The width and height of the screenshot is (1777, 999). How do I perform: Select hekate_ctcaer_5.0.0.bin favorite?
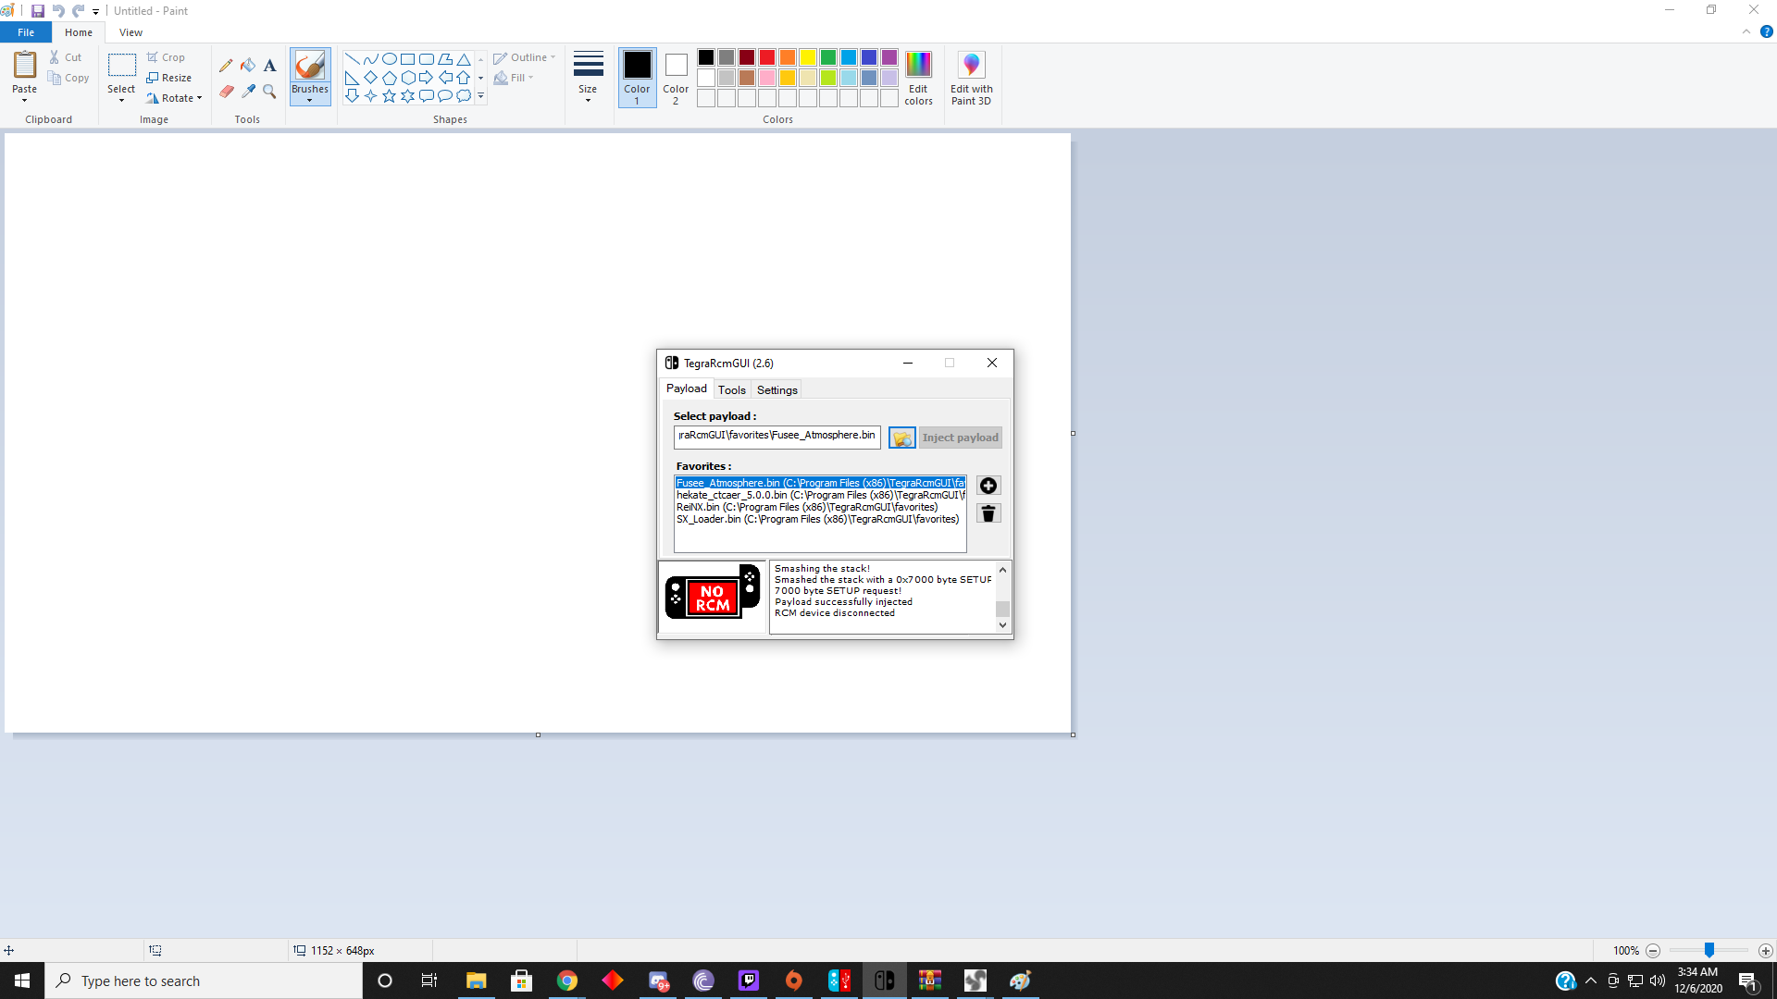coord(820,495)
